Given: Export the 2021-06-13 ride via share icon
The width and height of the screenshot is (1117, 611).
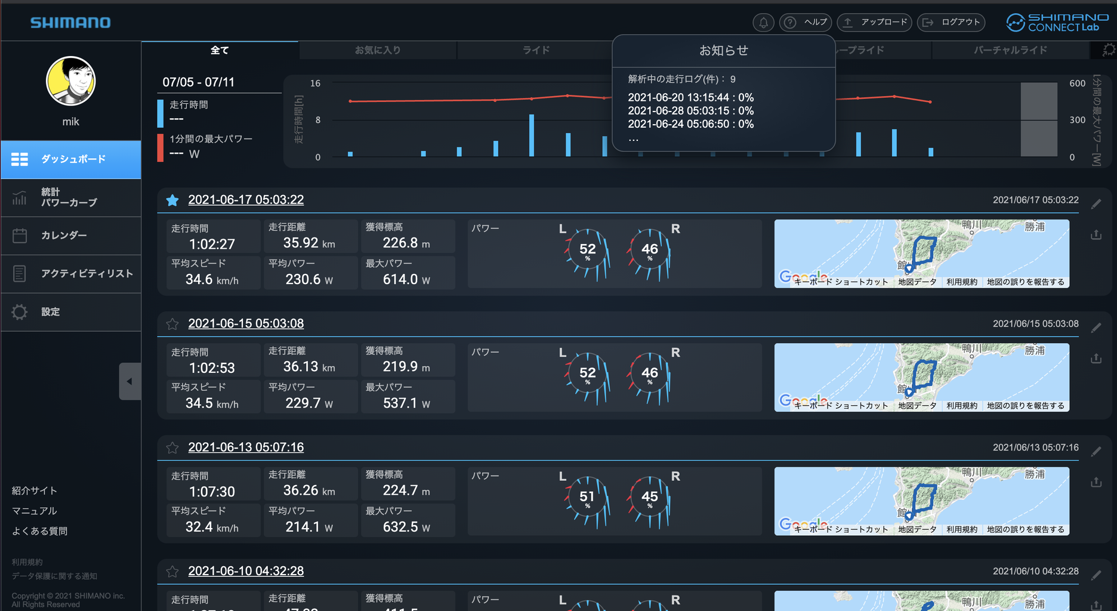Looking at the screenshot, I should click(1096, 482).
